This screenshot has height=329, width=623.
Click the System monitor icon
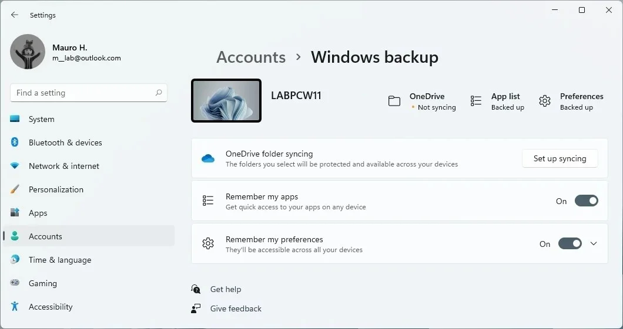pyautogui.click(x=15, y=119)
